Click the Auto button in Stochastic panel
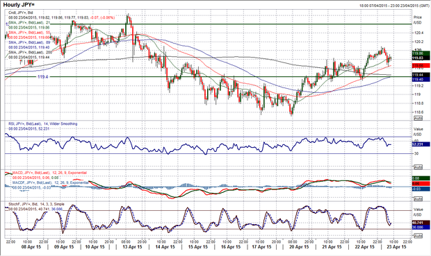Image resolution: width=431 pixels, height=256 pixels. click(418, 236)
